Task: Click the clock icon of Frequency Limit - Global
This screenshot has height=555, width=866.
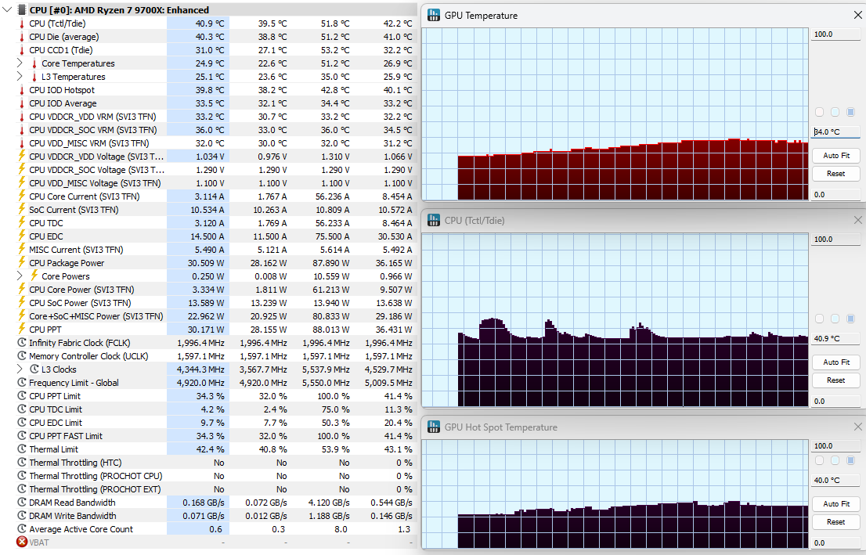Action: [22, 382]
